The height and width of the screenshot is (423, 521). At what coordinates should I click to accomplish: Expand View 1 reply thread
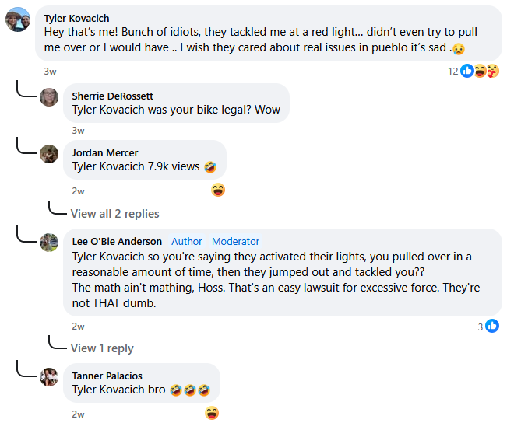[x=102, y=348]
